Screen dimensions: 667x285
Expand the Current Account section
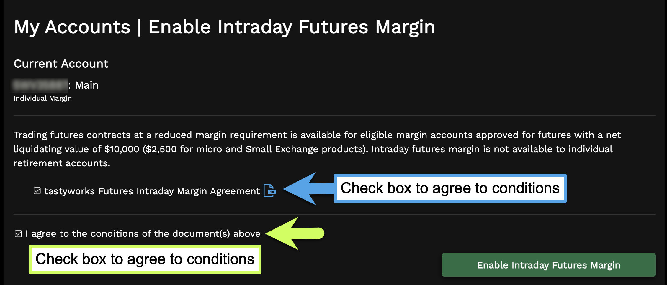[61, 64]
